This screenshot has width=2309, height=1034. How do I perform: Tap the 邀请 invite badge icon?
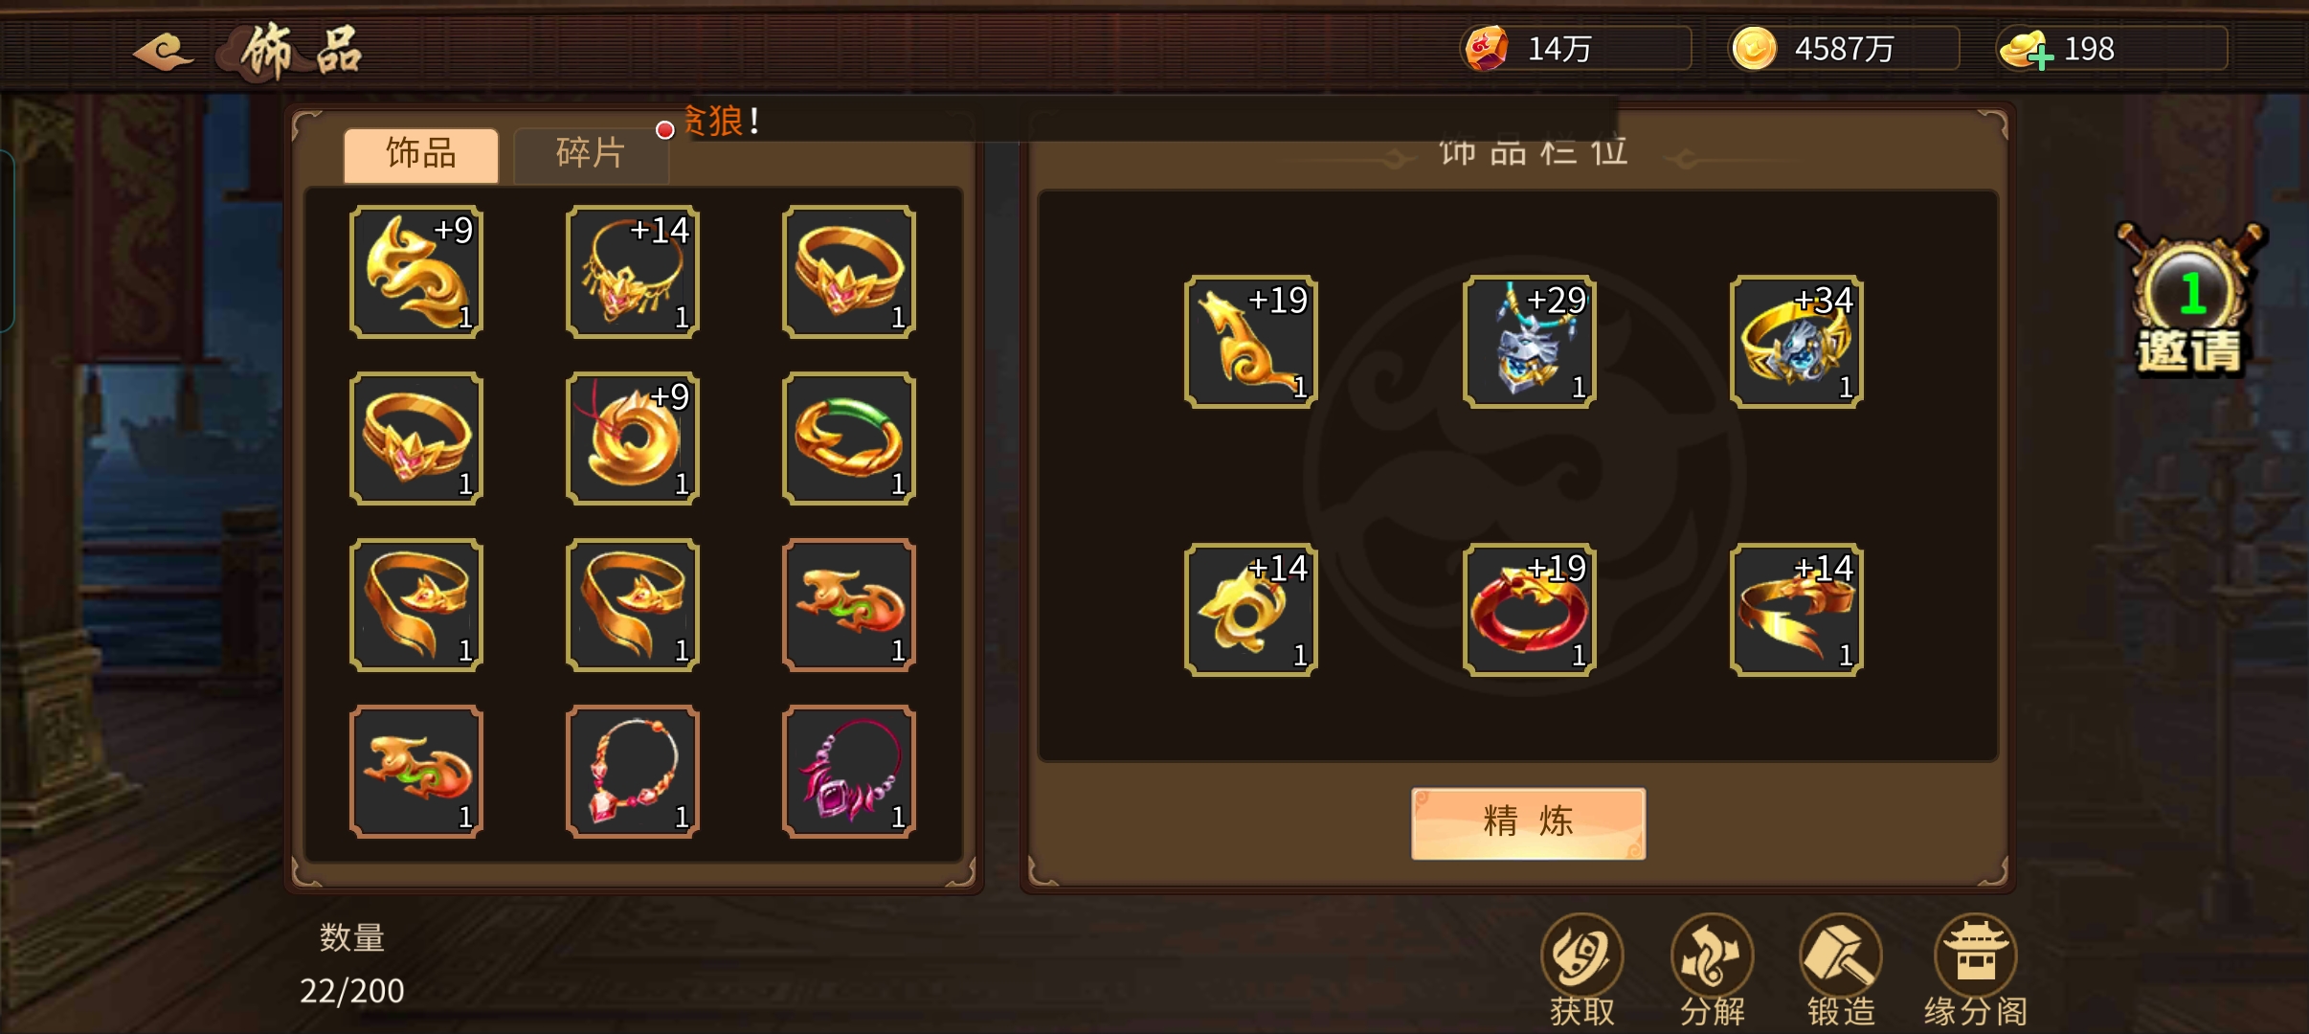(x=2190, y=299)
